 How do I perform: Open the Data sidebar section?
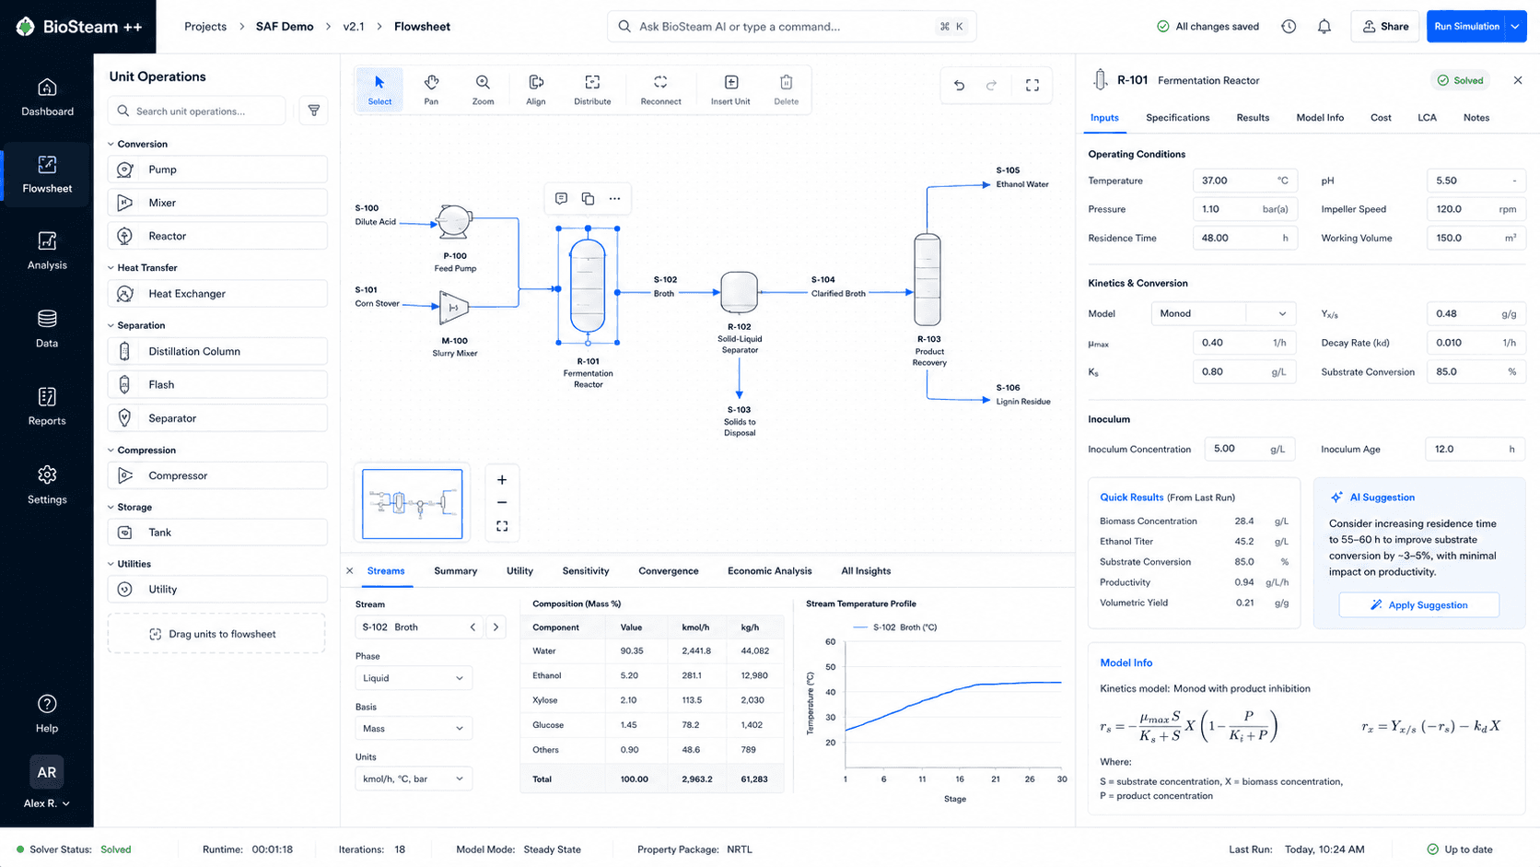(47, 329)
